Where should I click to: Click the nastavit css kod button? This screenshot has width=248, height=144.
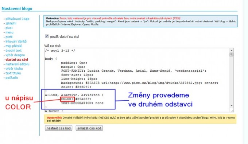tap(58, 128)
